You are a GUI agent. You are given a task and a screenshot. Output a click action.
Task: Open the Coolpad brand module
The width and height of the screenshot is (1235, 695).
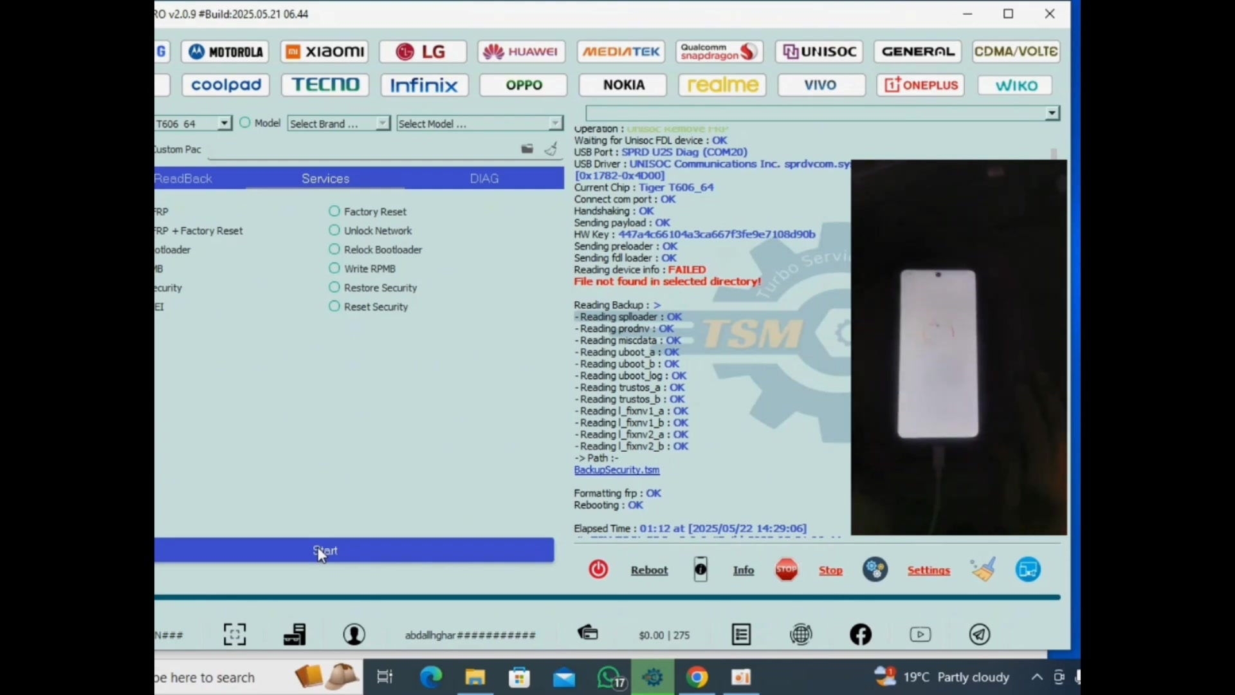coord(226,85)
